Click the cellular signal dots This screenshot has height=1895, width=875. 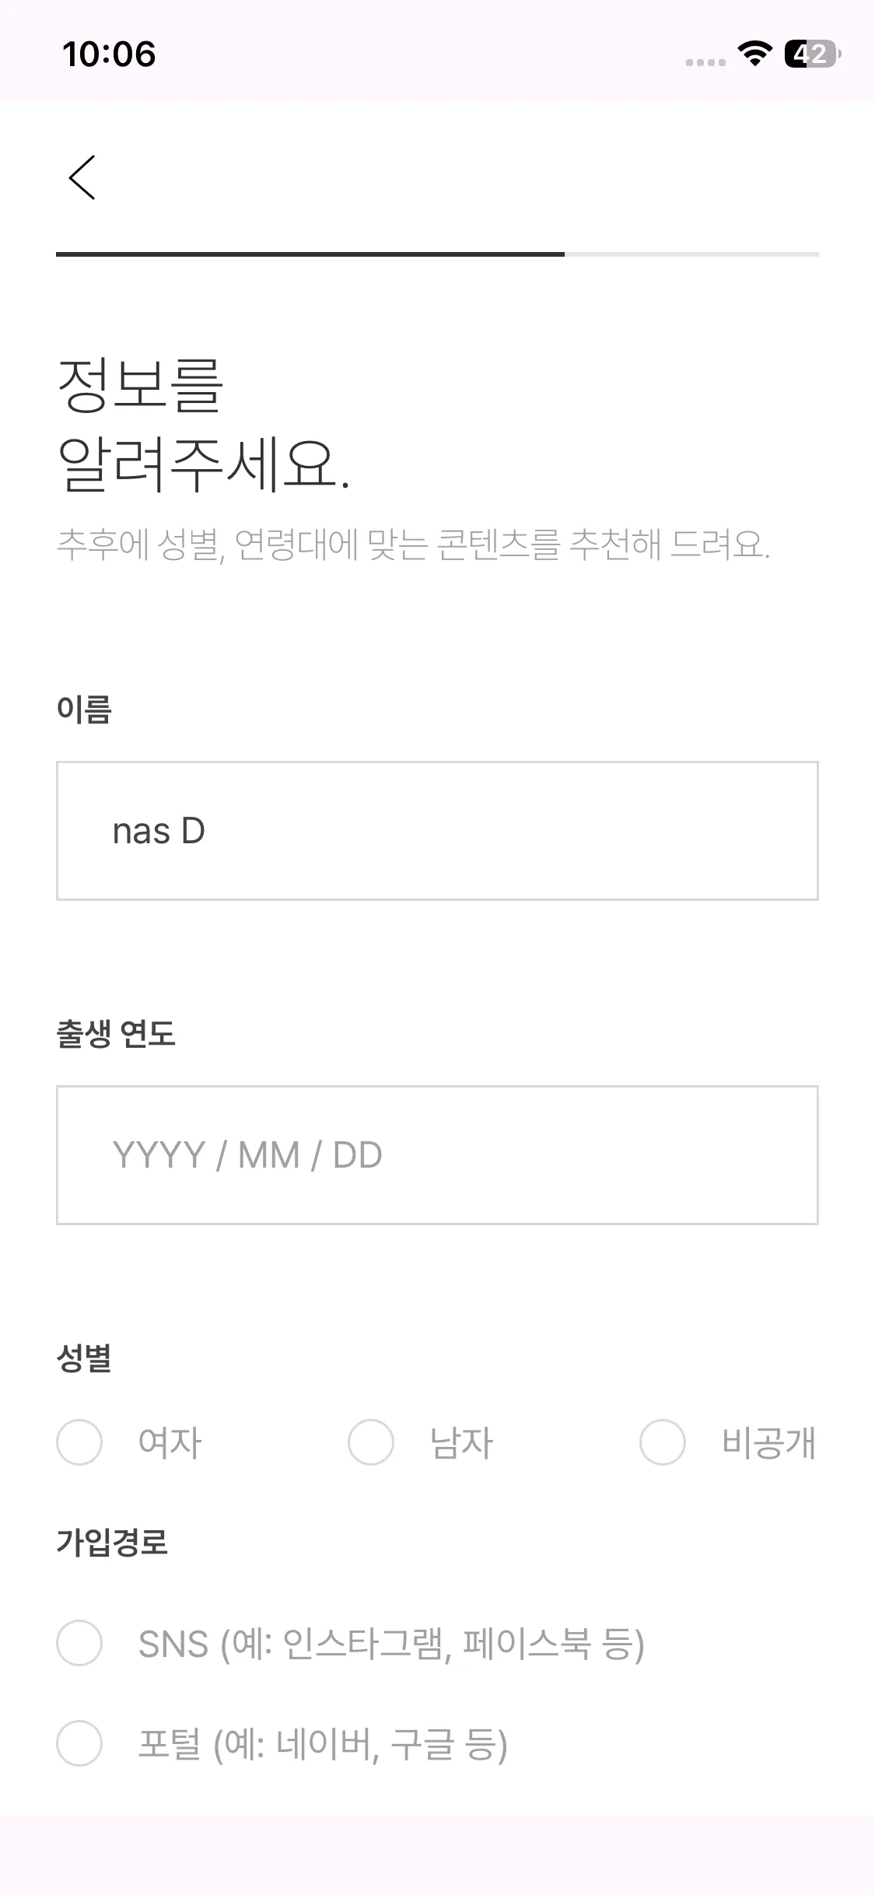coord(705,62)
